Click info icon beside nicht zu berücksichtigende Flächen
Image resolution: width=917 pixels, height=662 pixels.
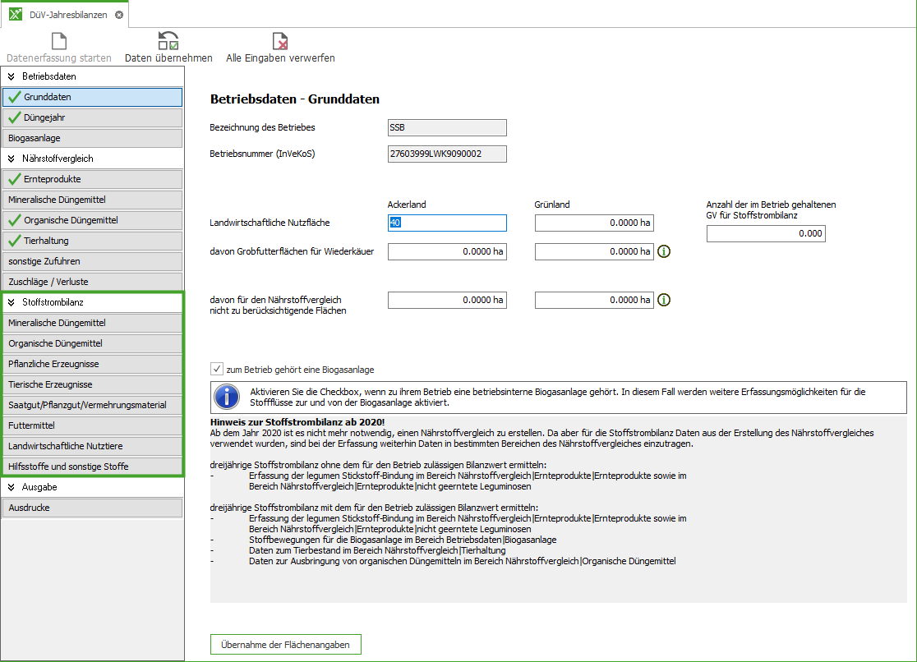664,300
